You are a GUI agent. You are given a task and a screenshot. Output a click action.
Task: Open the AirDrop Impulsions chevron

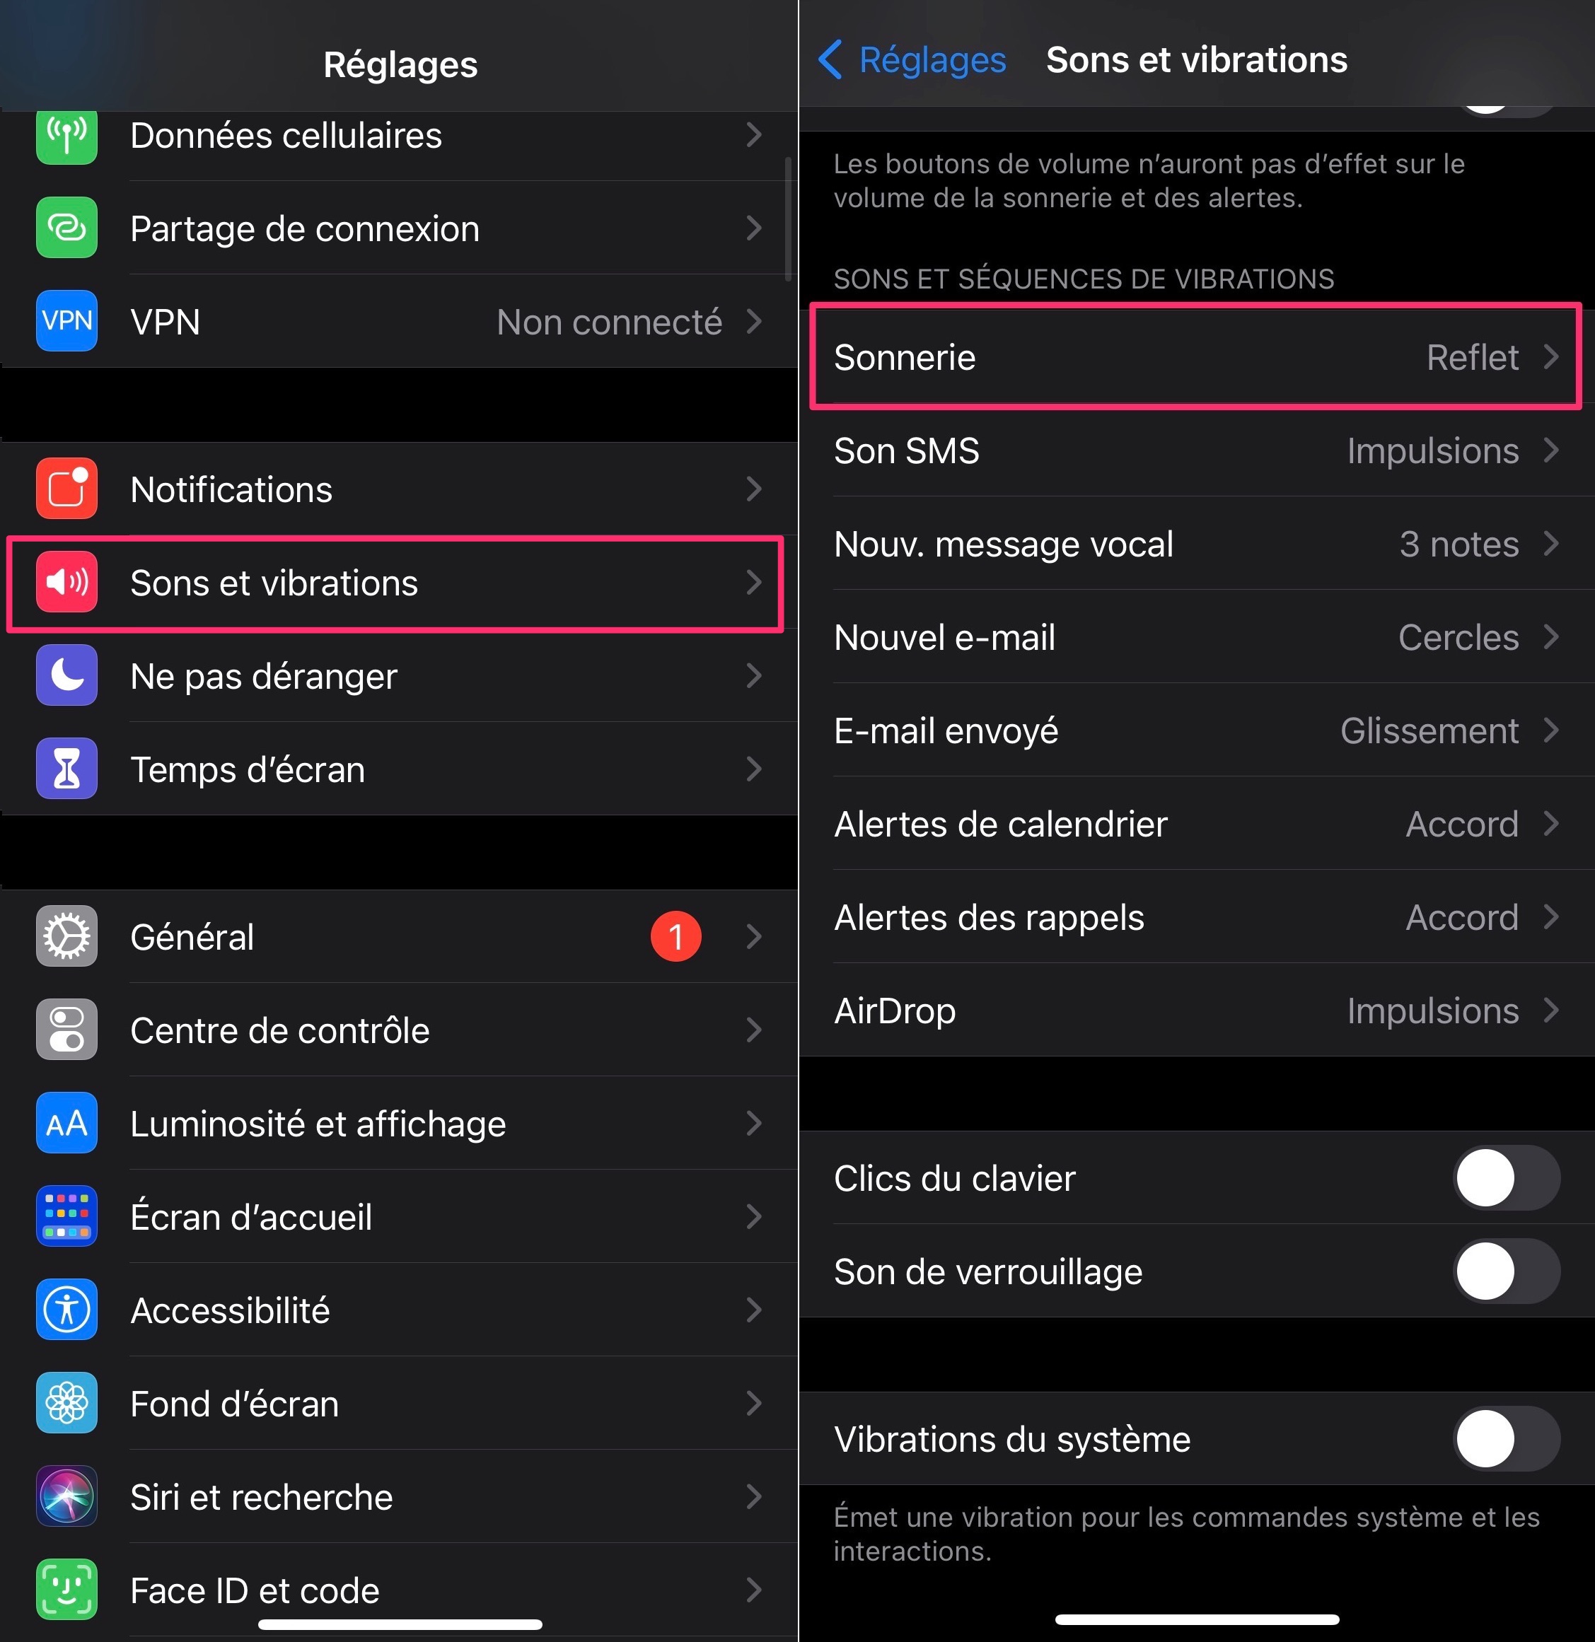[1551, 1011]
